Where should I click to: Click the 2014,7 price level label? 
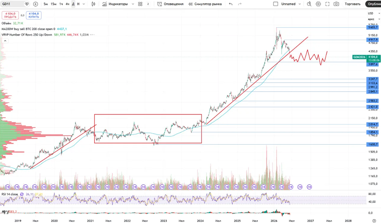click(x=373, y=124)
